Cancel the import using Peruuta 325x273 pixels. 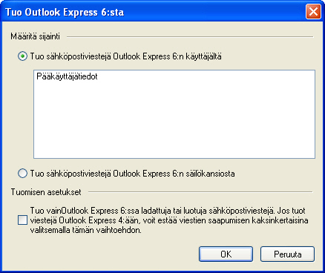click(x=287, y=254)
